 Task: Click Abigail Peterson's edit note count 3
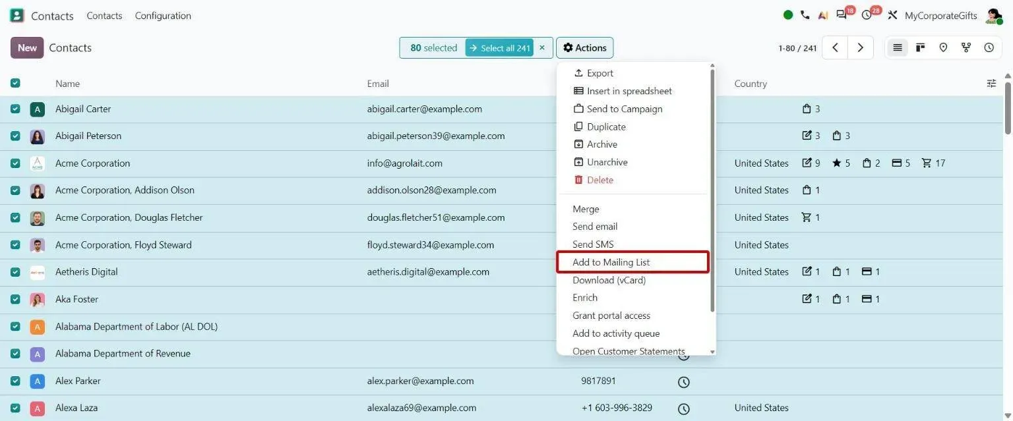[x=811, y=136]
